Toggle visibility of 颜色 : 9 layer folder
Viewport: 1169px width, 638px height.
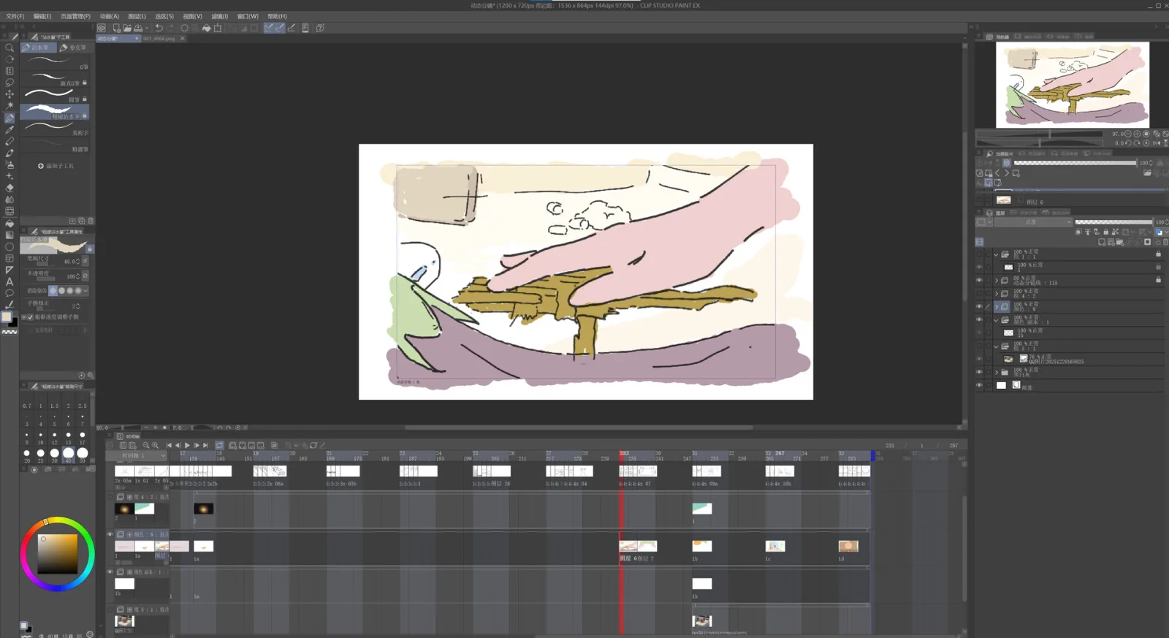pos(979,307)
